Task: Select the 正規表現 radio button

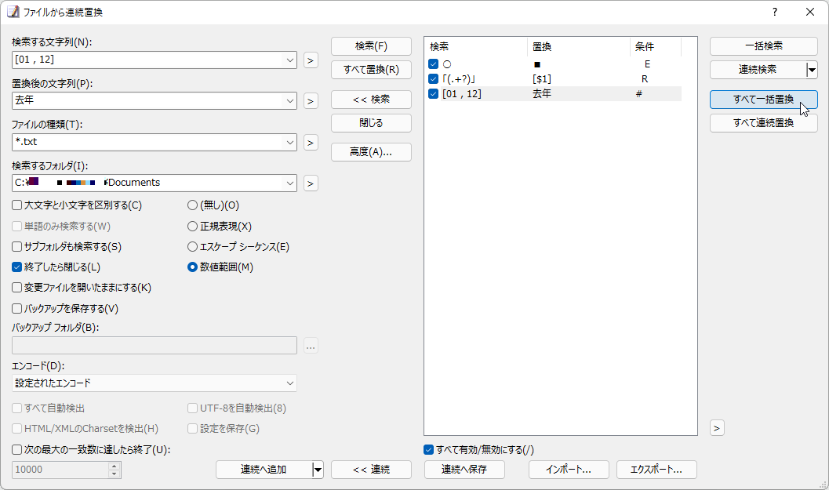Action: 192,226
